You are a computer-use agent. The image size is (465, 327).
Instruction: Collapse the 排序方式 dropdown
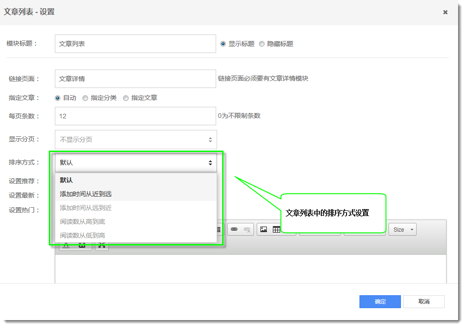point(135,163)
